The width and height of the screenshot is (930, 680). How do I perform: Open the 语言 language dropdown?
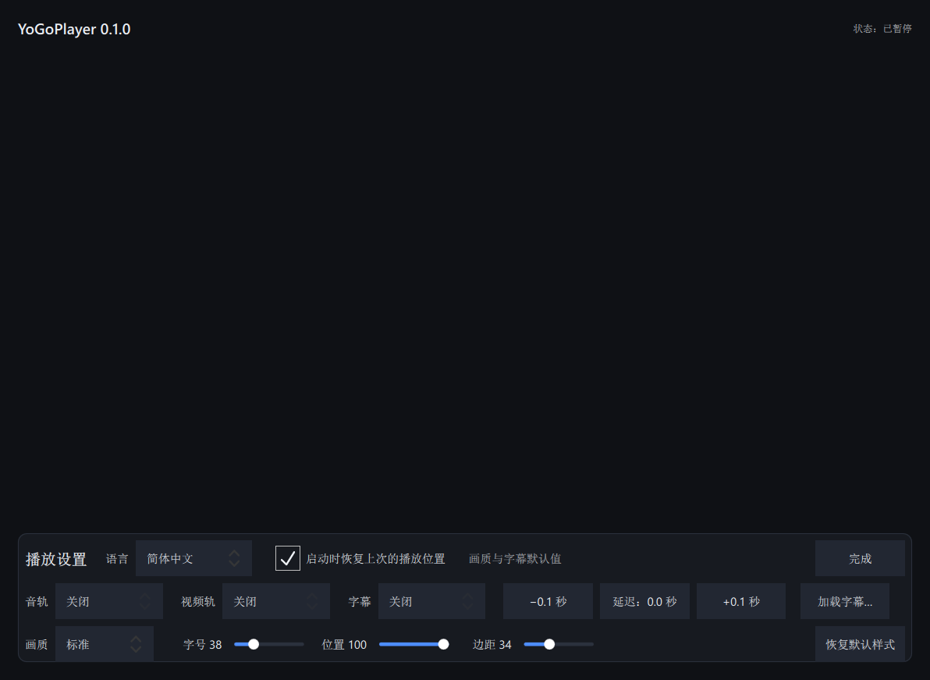click(x=193, y=558)
